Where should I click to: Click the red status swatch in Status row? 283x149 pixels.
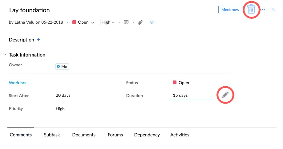click(x=175, y=82)
